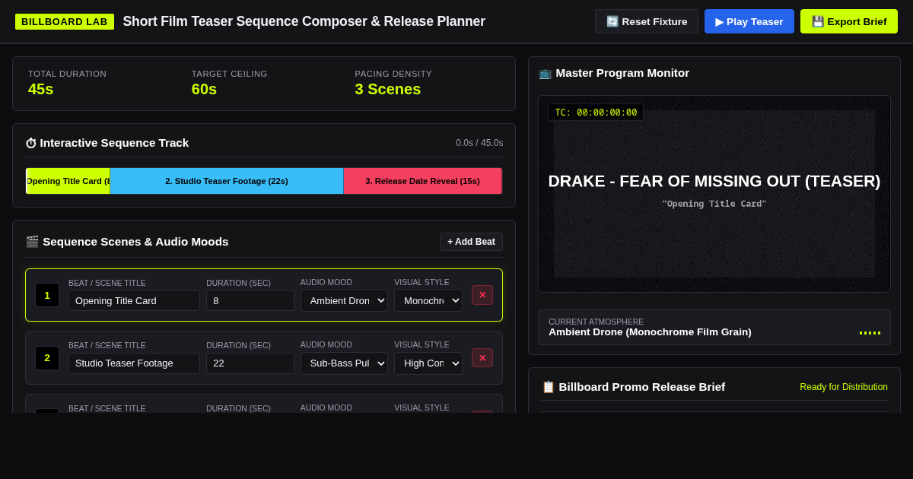Click the 45s total duration value
The image size is (913, 479).
[41, 89]
